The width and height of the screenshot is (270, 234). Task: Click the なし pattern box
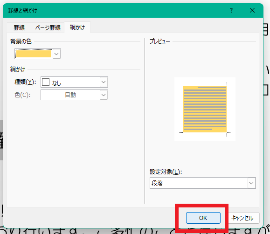click(70, 82)
